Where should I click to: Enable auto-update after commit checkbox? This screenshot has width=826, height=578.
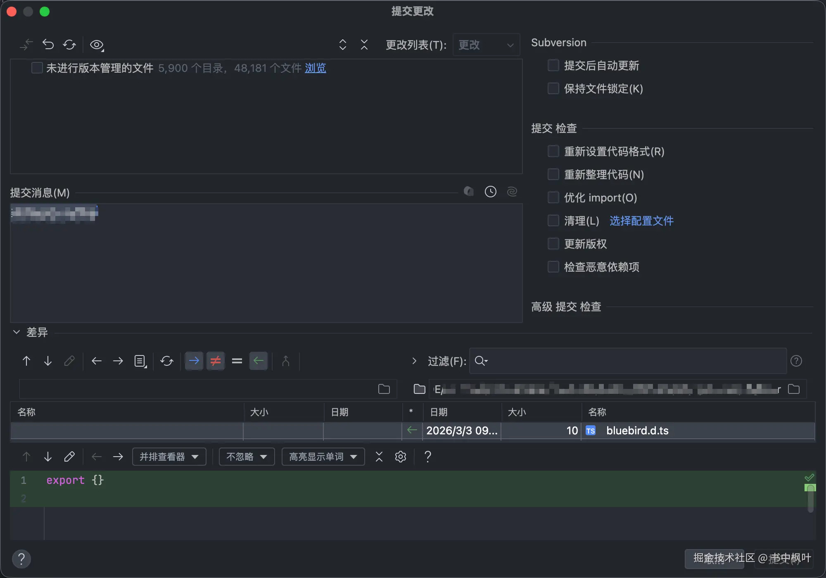553,65
